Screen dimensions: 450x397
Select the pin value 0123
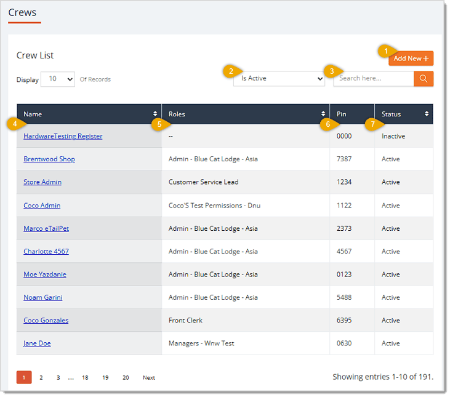344,275
